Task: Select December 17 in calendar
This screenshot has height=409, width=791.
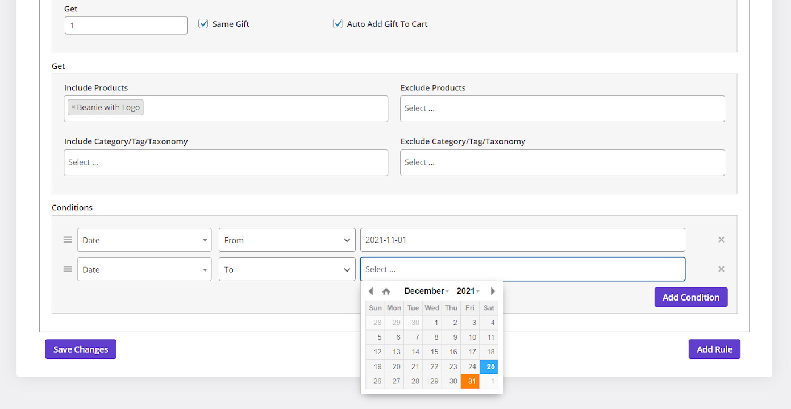Action: coord(470,352)
